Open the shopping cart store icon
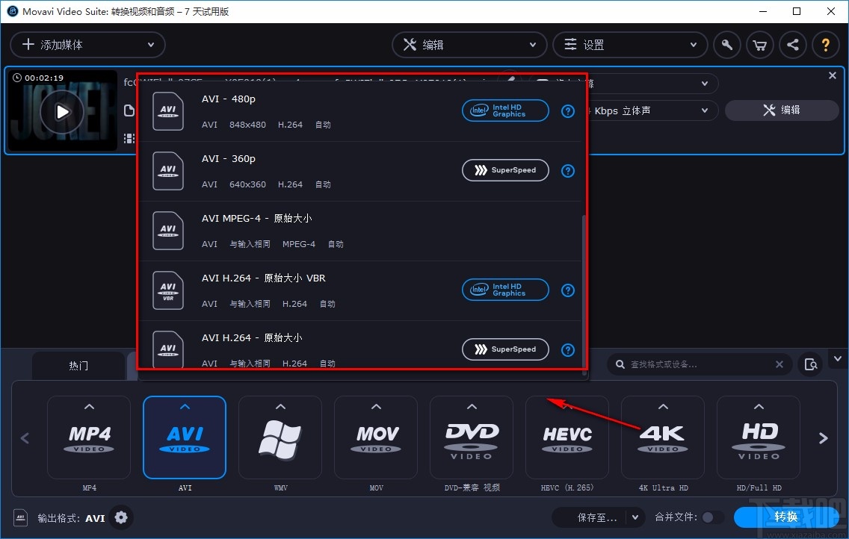This screenshot has width=849, height=539. [759, 45]
